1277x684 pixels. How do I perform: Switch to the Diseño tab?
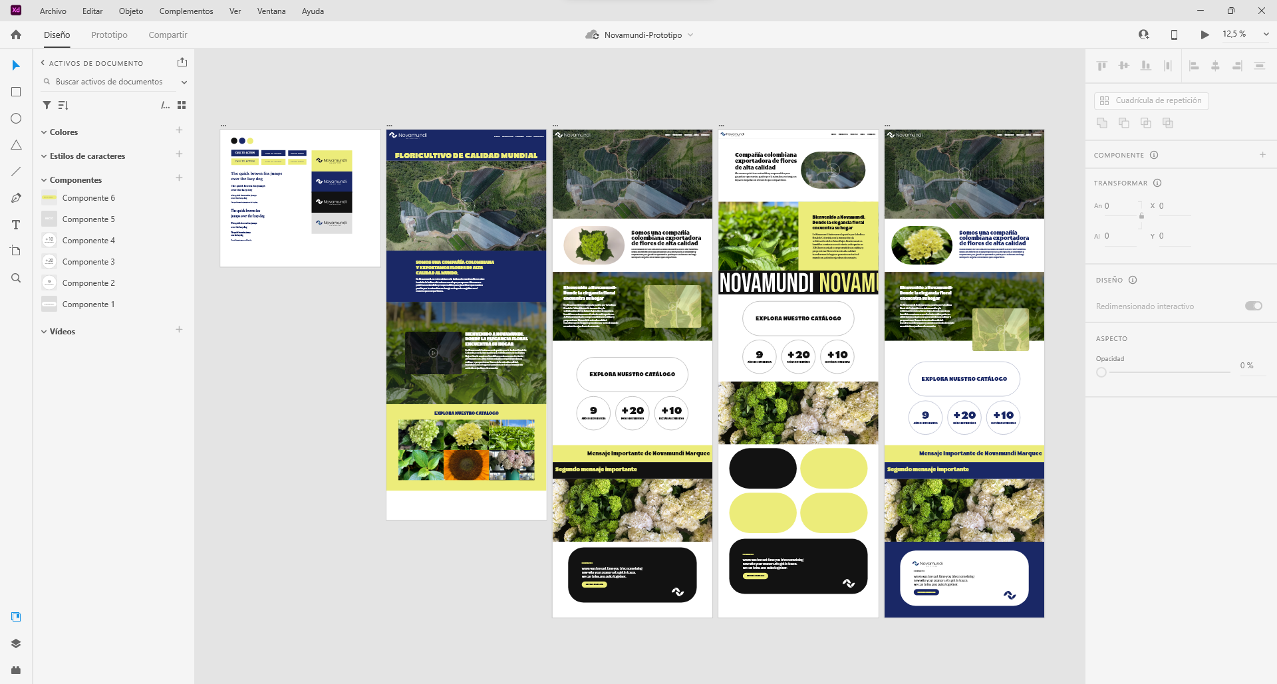click(x=57, y=35)
